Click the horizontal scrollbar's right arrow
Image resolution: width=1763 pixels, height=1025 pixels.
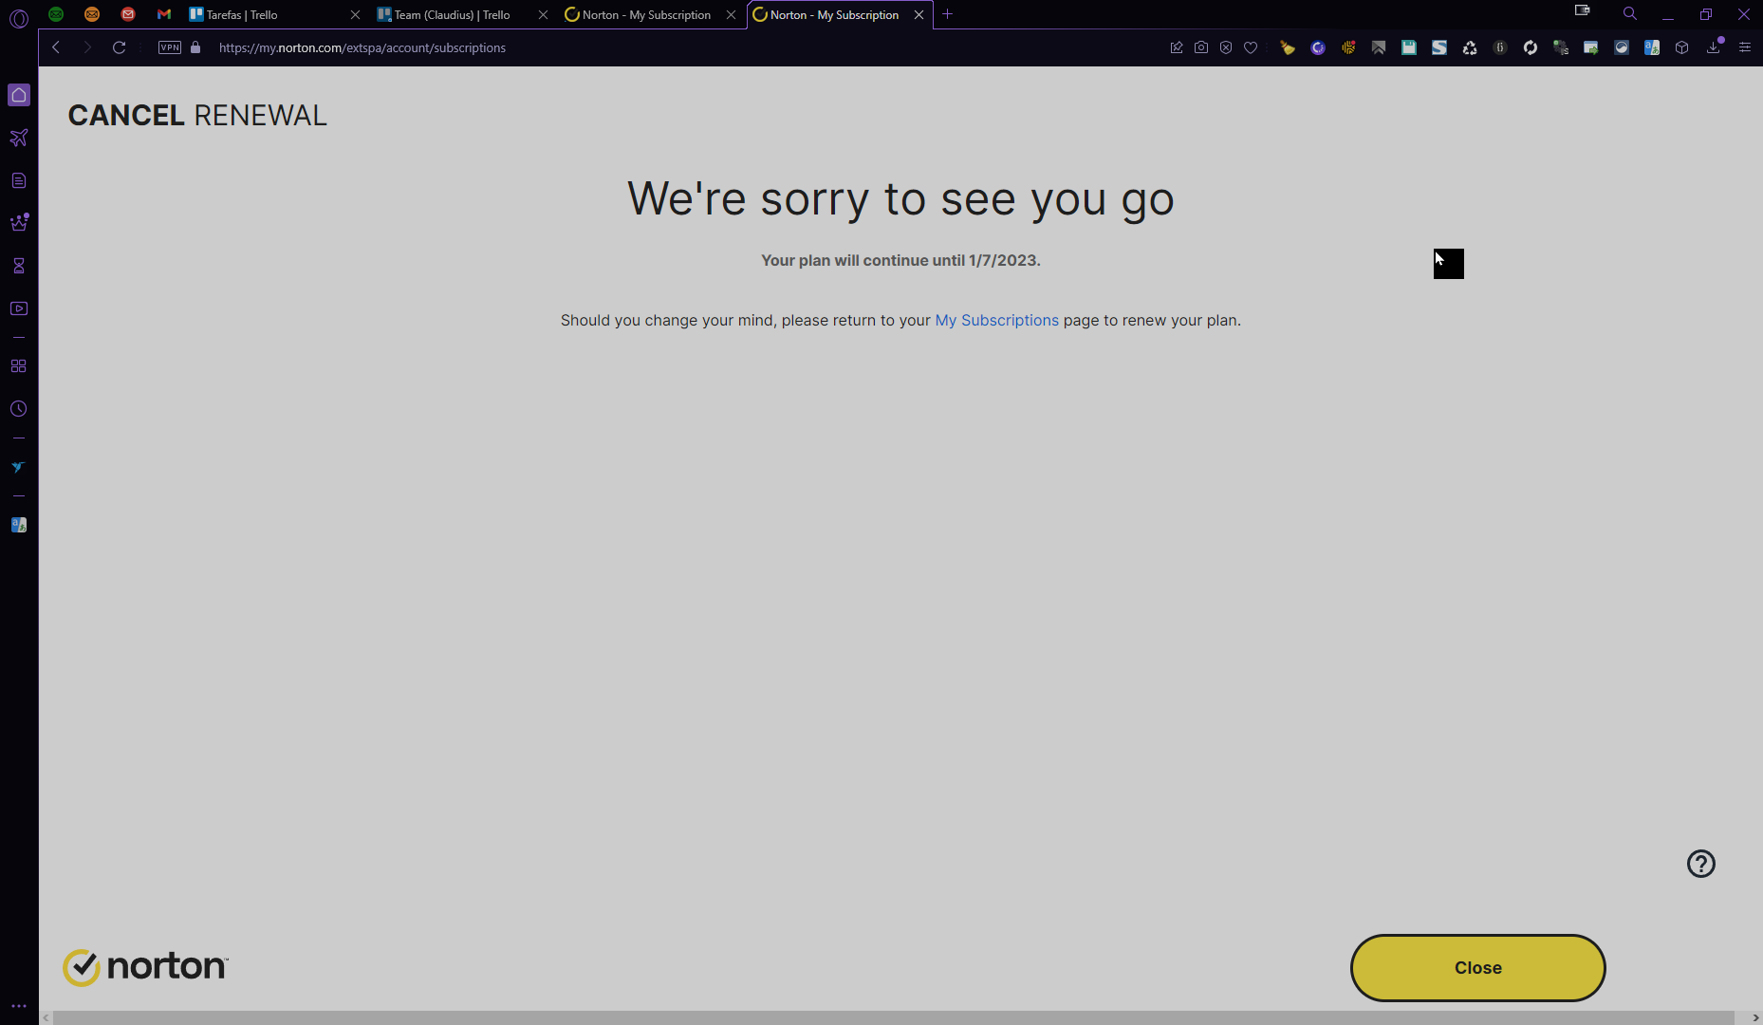click(1755, 1018)
